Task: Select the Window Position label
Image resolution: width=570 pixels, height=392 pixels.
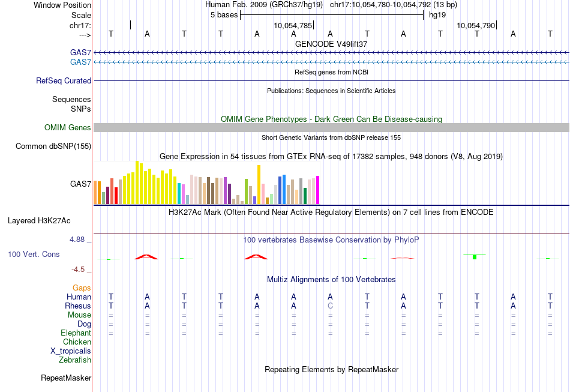Action: pos(62,5)
